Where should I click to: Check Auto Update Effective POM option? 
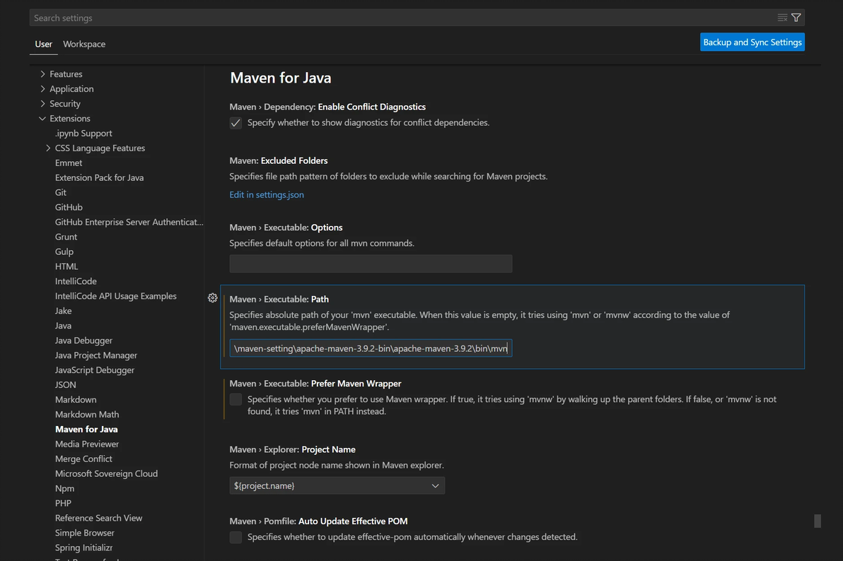[236, 538]
